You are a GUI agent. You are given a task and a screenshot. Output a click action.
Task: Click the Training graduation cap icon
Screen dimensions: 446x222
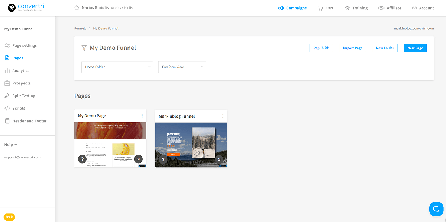click(347, 8)
